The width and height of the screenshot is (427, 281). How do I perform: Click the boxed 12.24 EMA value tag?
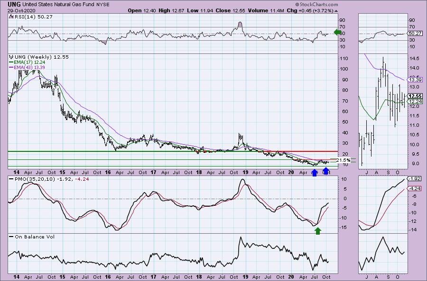pos(415,102)
